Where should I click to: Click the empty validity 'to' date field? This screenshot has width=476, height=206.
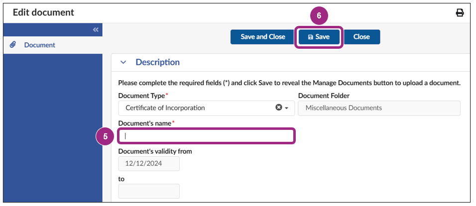click(x=149, y=191)
